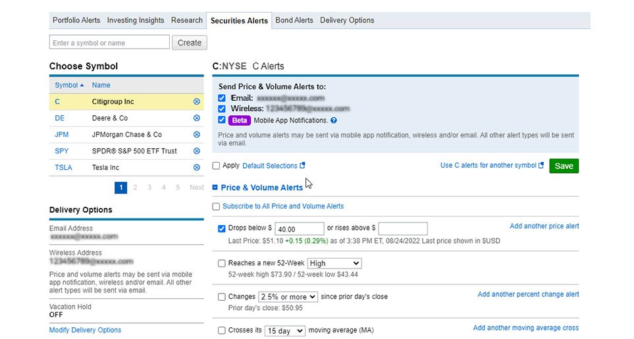Open the 15 day moving average dropdown
This screenshot has height=339, width=634.
click(x=285, y=331)
